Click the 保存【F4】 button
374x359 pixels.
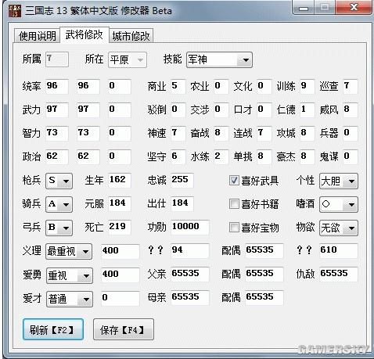[124, 329]
